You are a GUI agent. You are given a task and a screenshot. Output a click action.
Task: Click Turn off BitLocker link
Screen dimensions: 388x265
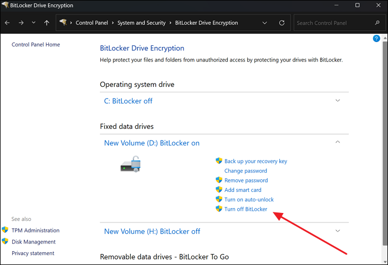coord(246,209)
